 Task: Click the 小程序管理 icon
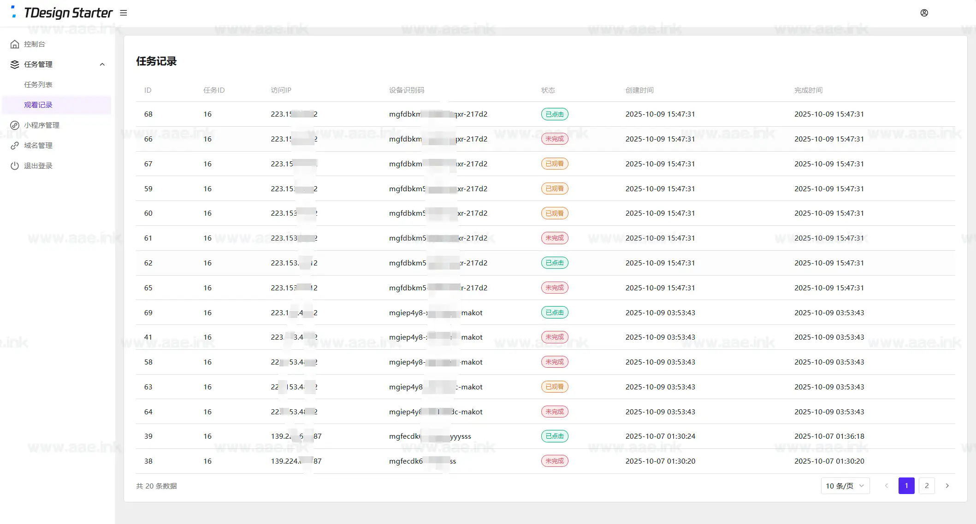point(15,125)
